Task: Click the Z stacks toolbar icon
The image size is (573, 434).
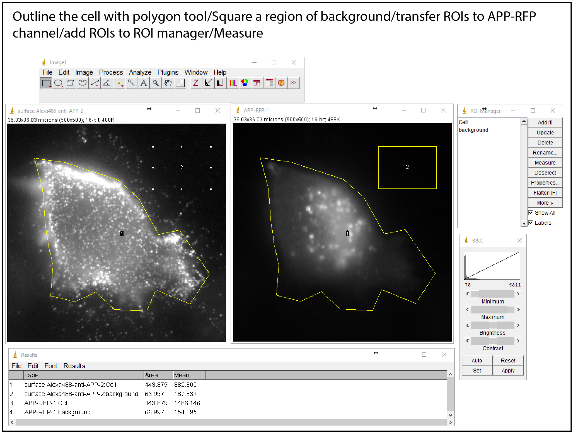Action: click(x=196, y=83)
